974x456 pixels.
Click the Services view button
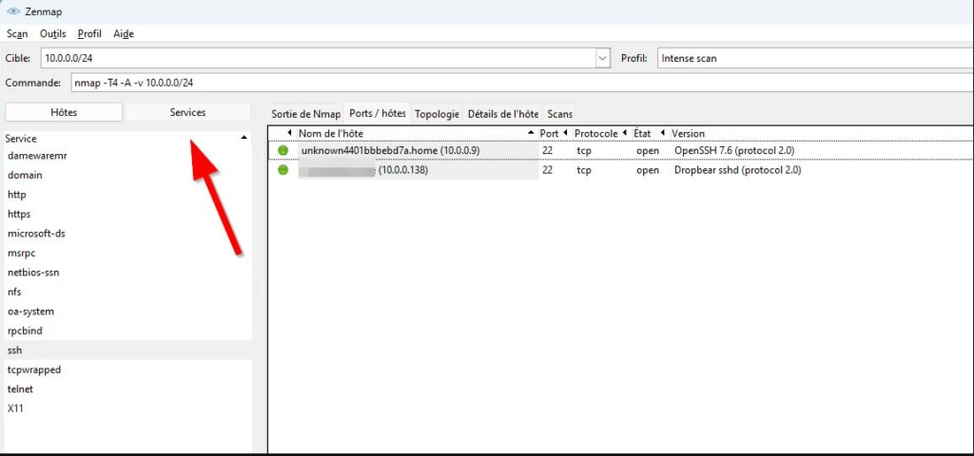pos(187,112)
